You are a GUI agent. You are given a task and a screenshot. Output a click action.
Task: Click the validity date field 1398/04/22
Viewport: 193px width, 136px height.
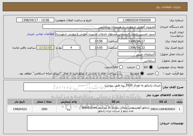coord(137,48)
